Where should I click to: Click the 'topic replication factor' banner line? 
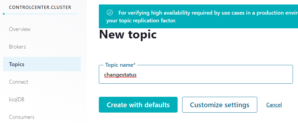[x=141, y=21]
